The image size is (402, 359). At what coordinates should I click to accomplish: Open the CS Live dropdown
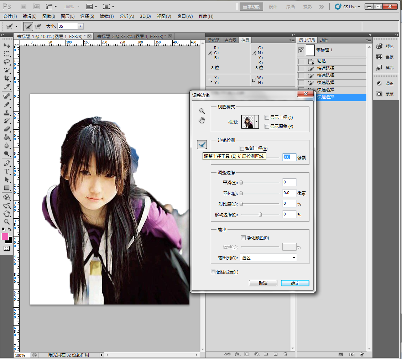348,7
